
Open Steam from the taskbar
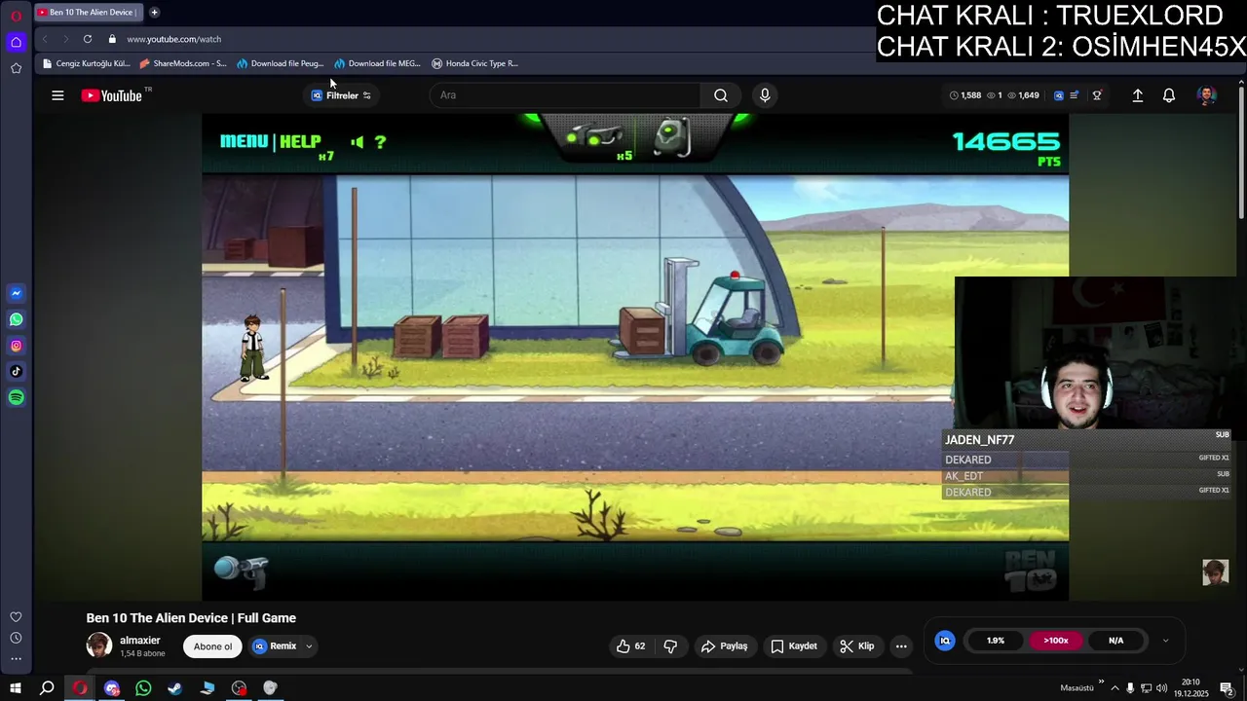click(x=175, y=688)
